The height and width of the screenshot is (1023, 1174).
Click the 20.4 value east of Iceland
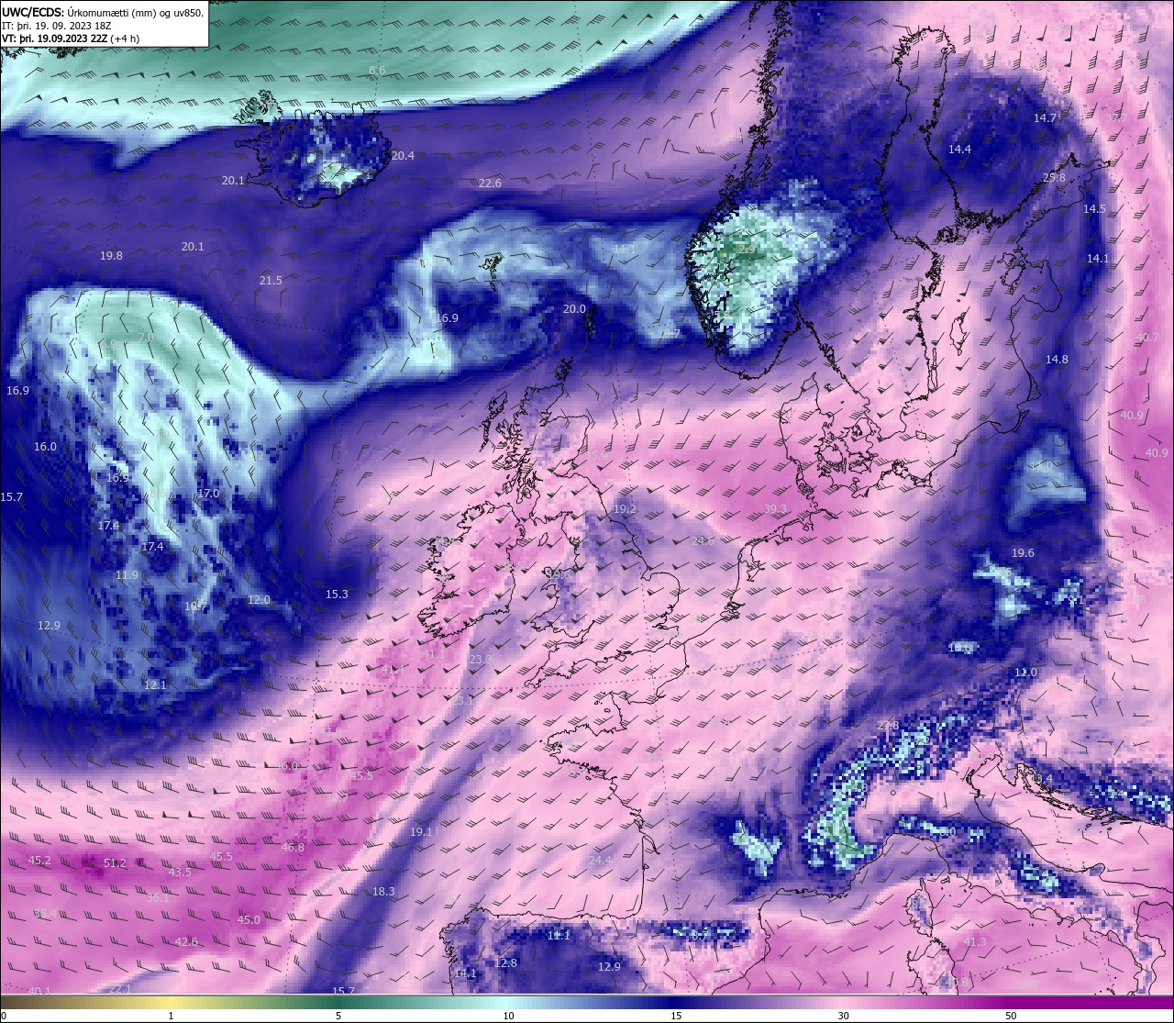tap(403, 156)
